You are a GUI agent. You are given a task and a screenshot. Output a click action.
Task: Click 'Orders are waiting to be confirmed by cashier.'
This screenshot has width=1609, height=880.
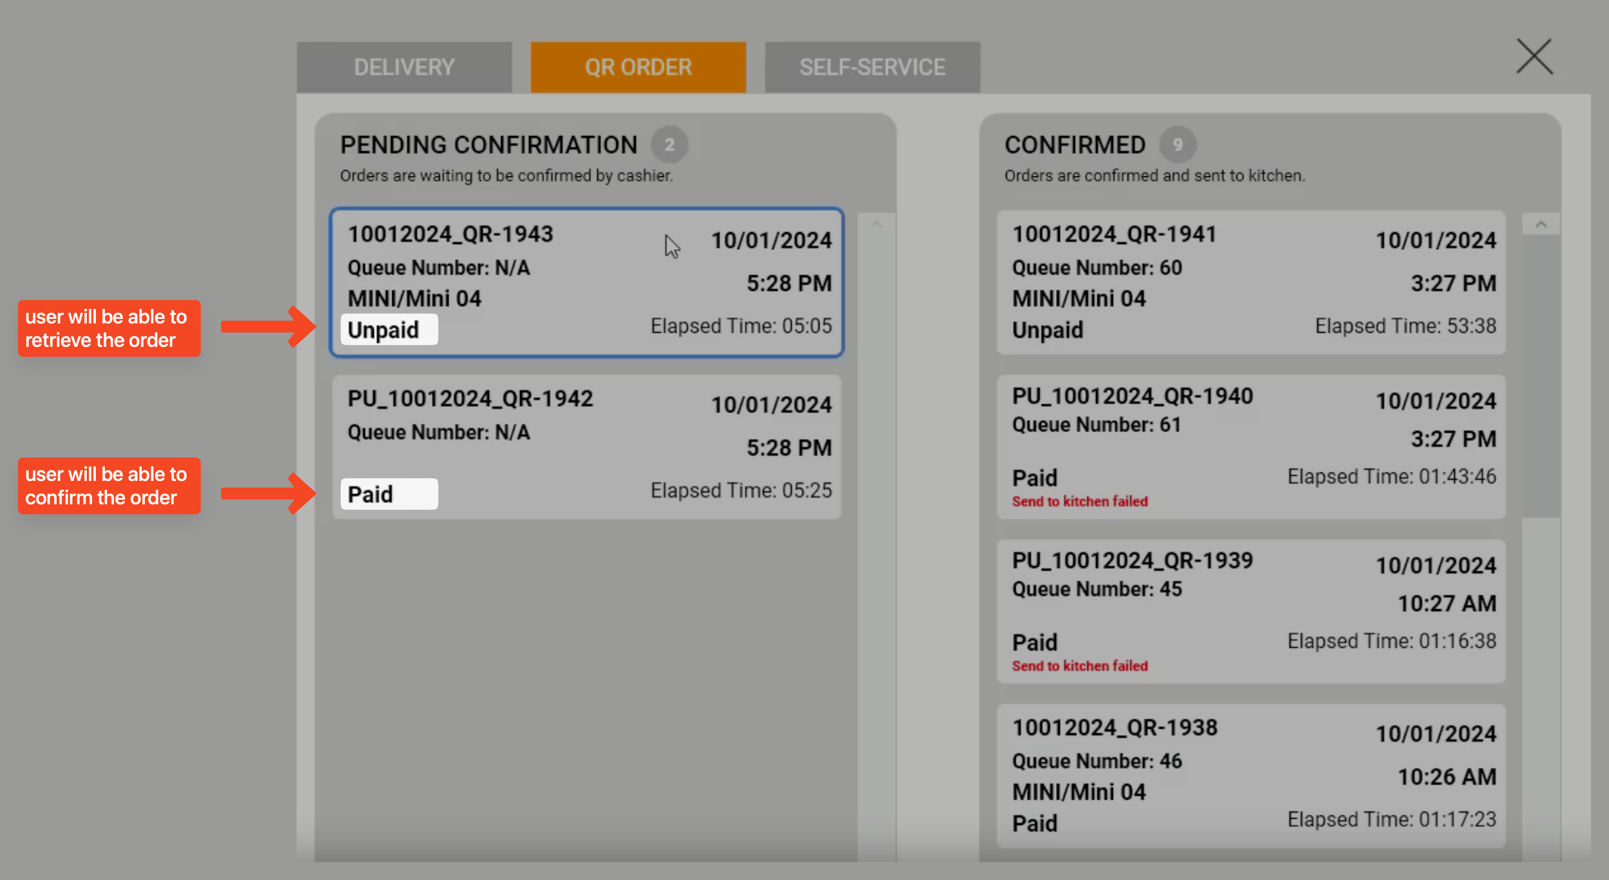point(506,176)
